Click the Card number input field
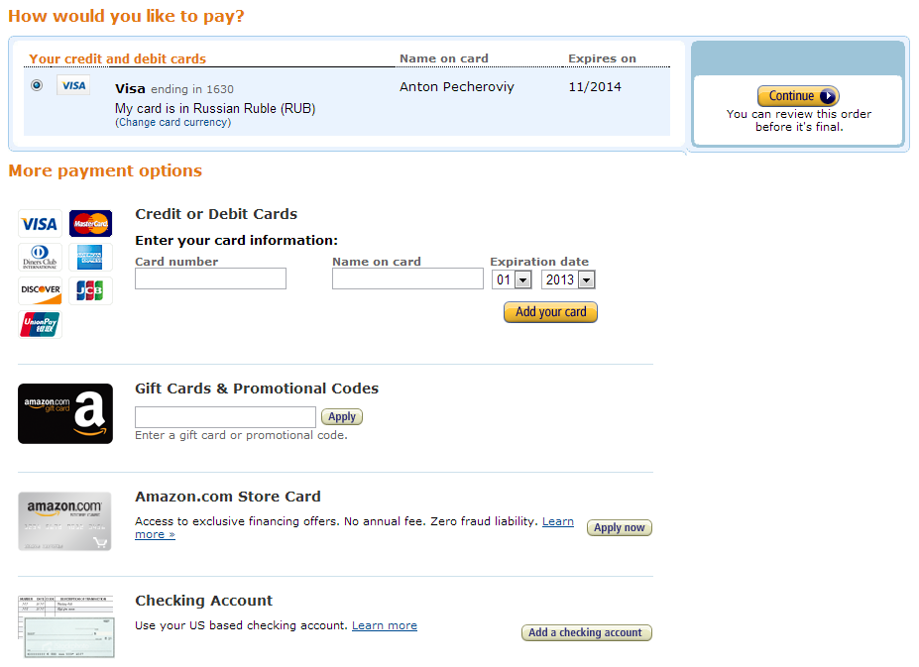The height and width of the screenshot is (667, 919). click(210, 278)
